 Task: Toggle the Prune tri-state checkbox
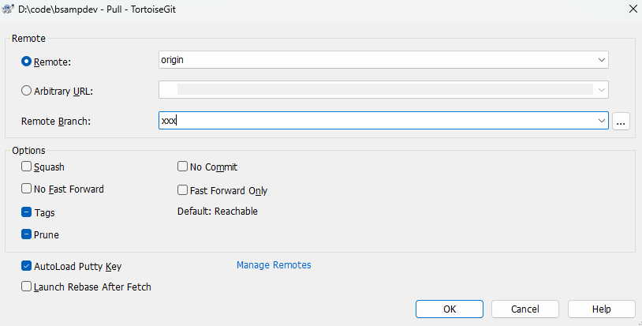tap(26, 234)
